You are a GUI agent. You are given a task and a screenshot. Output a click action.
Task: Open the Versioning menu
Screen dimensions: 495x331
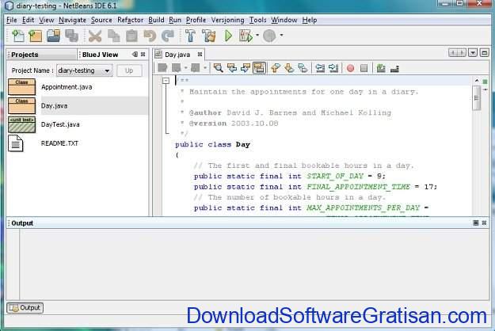pyautogui.click(x=227, y=20)
